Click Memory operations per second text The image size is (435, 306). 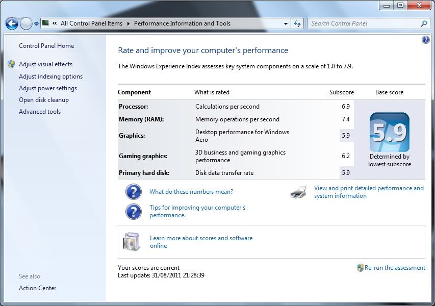238,119
